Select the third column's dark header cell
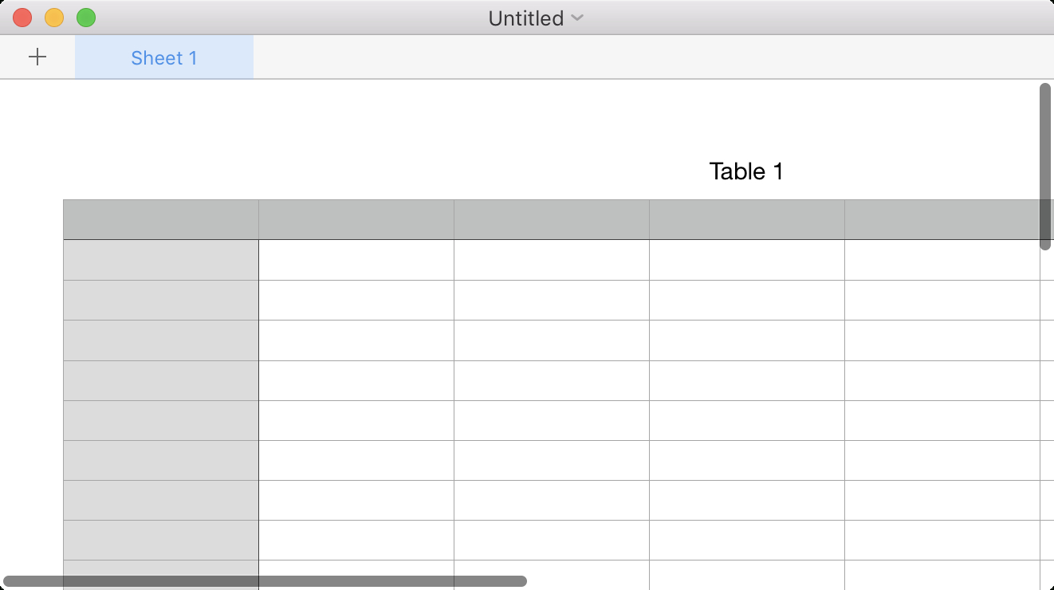1054x590 pixels. pos(552,219)
